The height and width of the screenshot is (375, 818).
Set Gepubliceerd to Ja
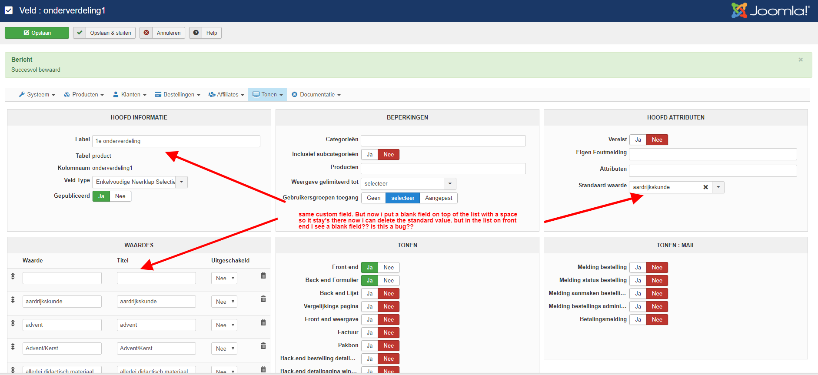pos(101,196)
